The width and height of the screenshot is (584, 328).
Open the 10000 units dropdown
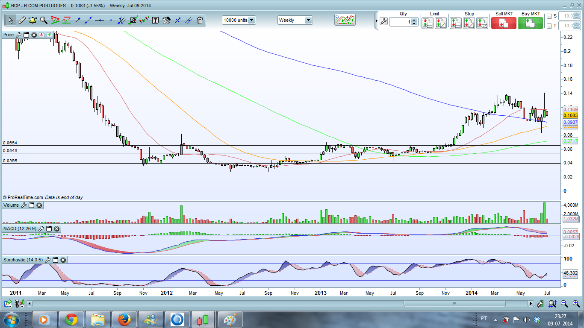point(252,20)
